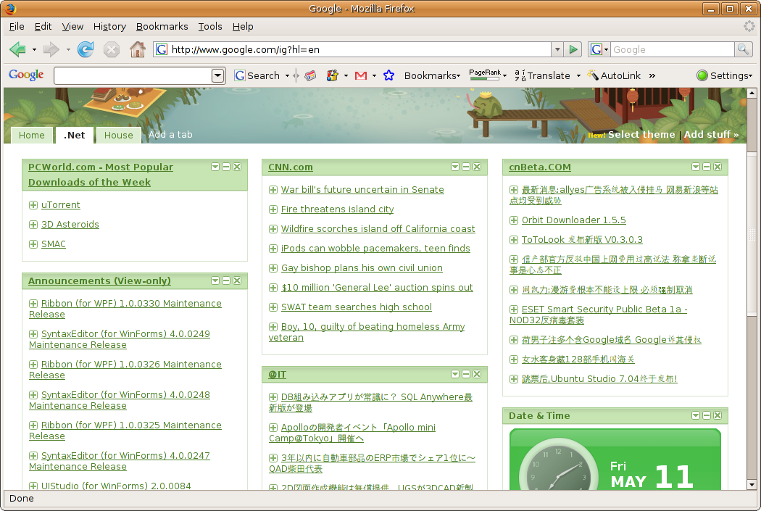
Task: Click the green Go arrow beside URL
Action: (573, 49)
